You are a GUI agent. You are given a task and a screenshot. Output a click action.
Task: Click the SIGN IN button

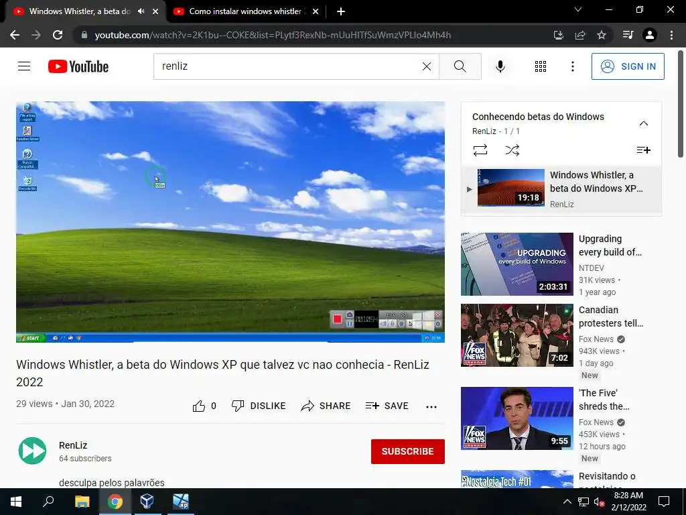click(x=628, y=66)
